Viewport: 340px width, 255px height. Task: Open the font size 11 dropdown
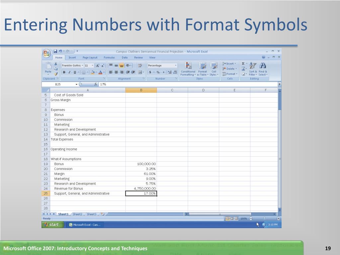click(x=93, y=65)
